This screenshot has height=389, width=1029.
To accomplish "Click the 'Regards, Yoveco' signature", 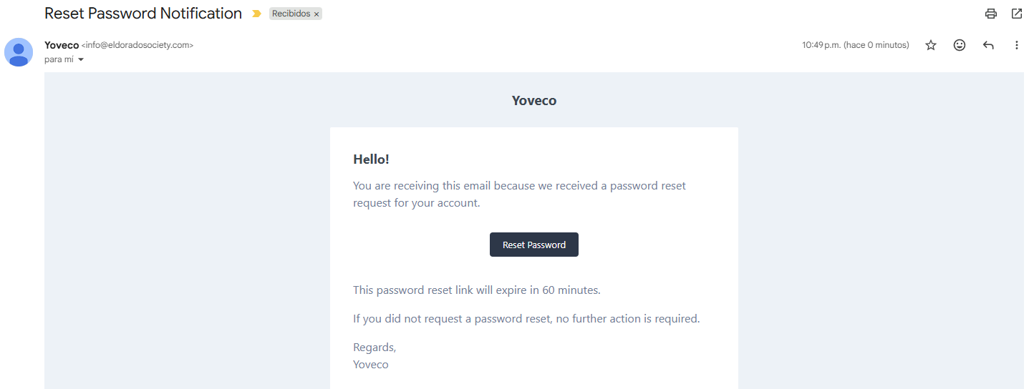I will [x=371, y=356].
